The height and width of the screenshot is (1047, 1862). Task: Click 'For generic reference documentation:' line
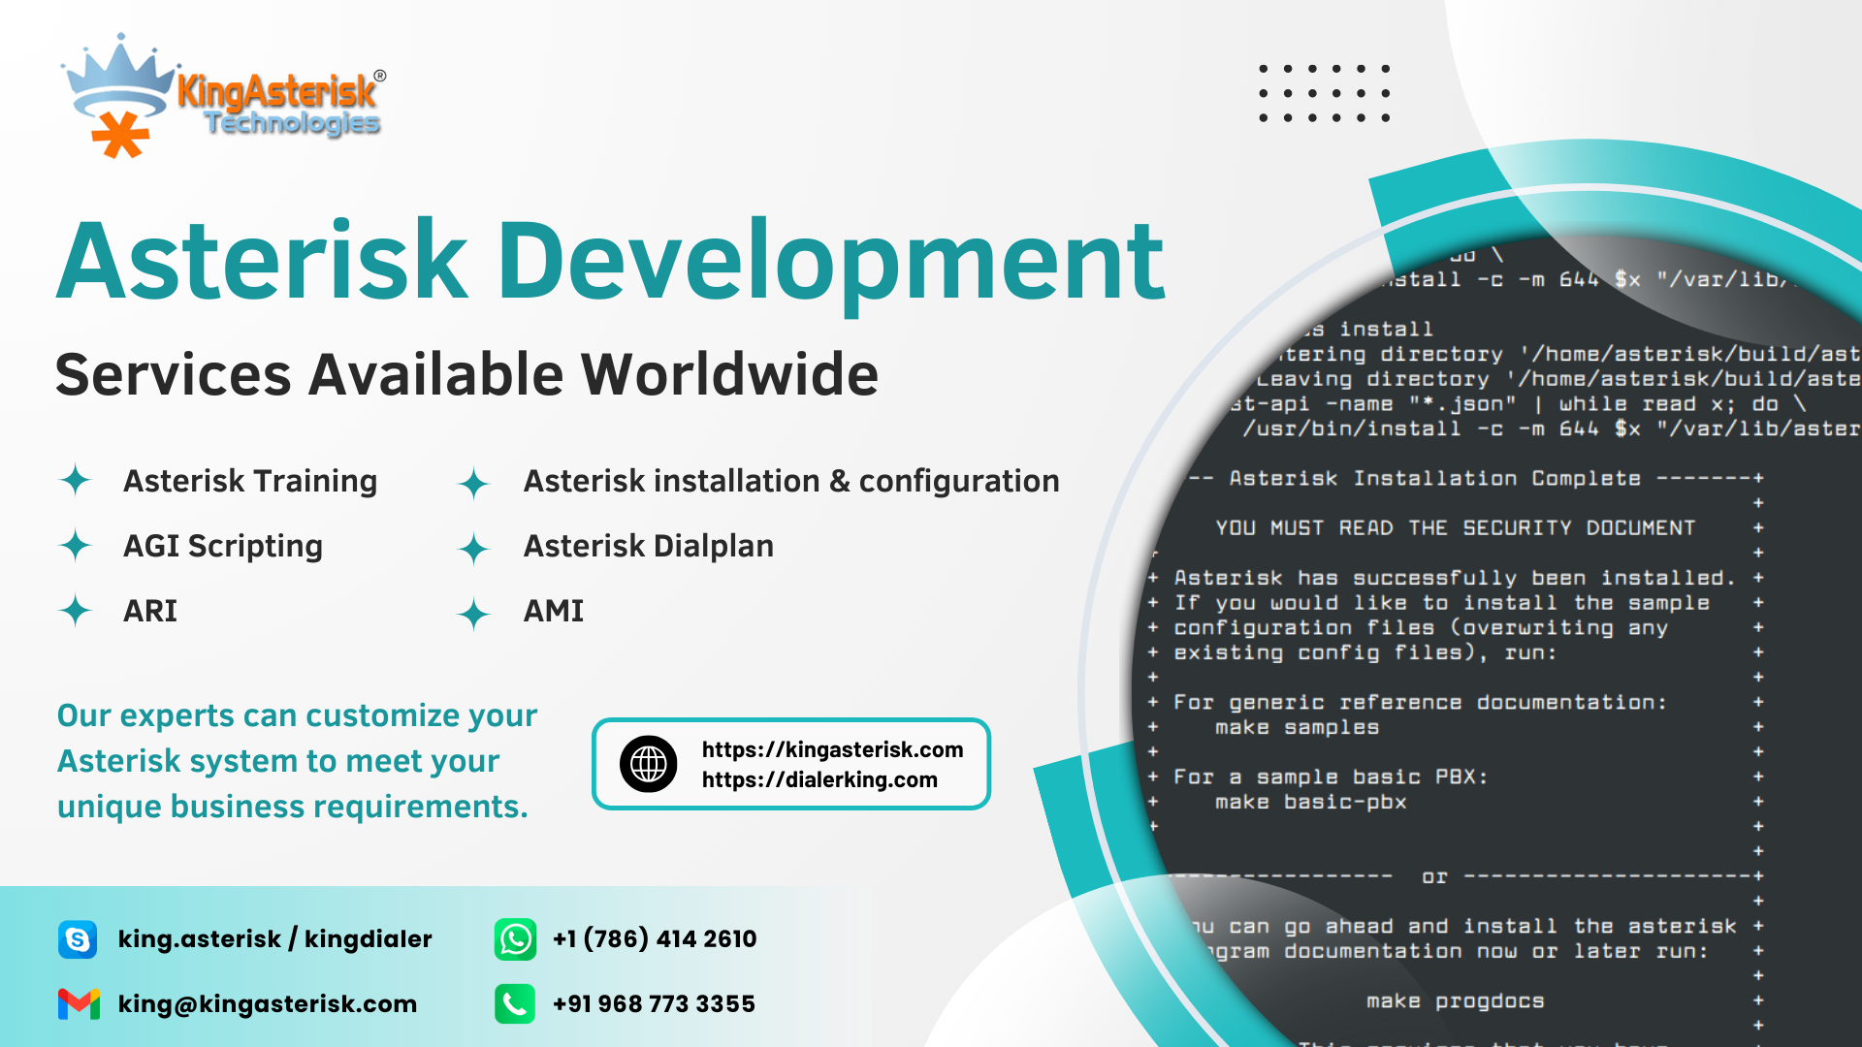coord(1420,702)
